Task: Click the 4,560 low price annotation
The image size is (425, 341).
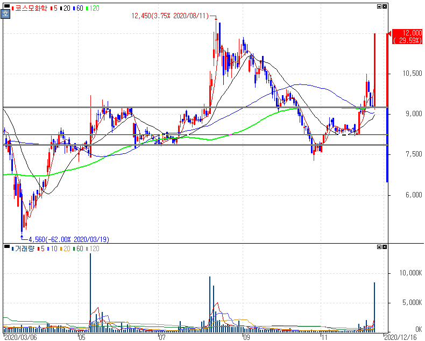Action: (69, 239)
